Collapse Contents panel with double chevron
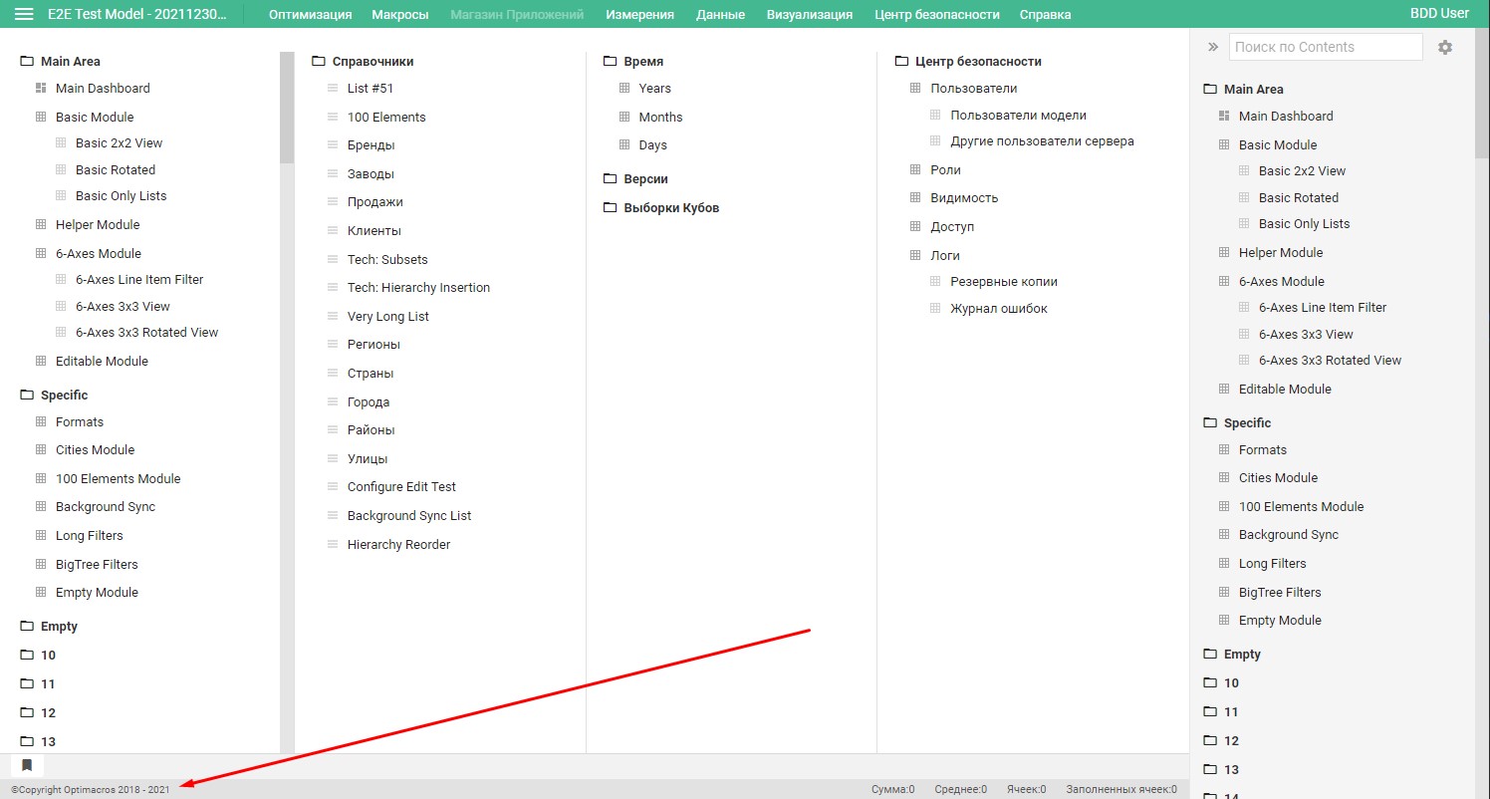Viewport: 1490px width, 799px height. pos(1213,47)
